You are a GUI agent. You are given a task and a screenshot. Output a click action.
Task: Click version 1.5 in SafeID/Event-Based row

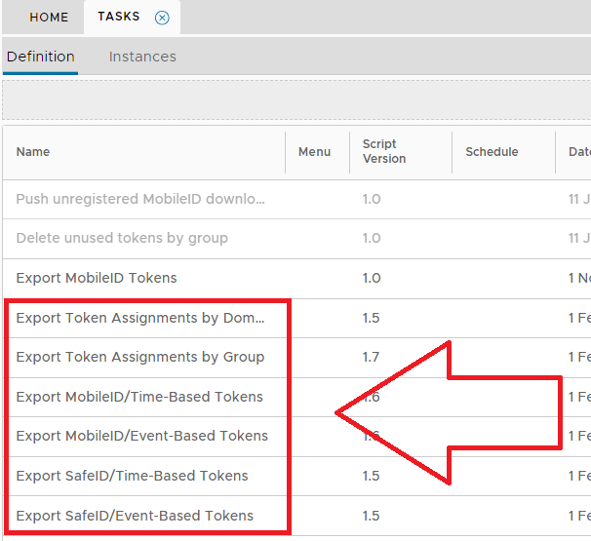[x=371, y=516]
